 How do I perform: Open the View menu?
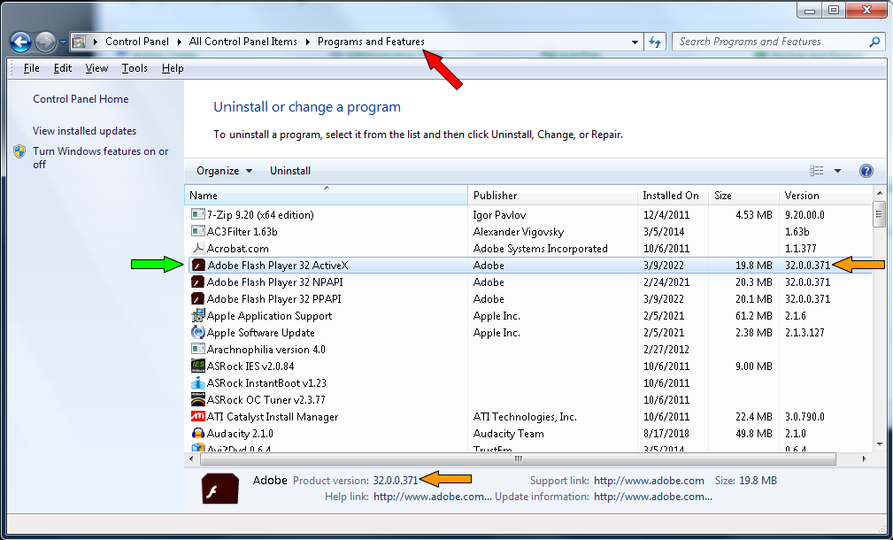[x=96, y=68]
